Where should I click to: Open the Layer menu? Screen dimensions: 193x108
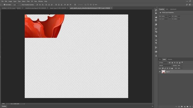[15, 1]
